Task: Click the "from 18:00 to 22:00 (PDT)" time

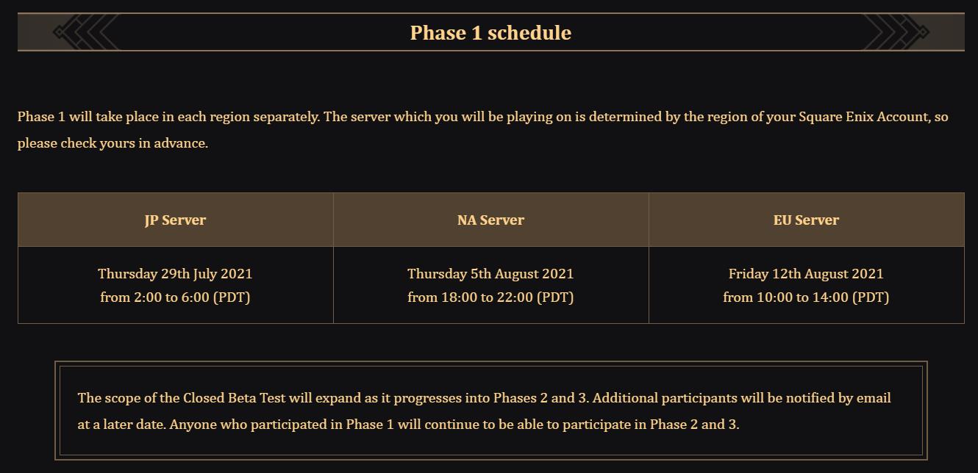Action: point(490,297)
